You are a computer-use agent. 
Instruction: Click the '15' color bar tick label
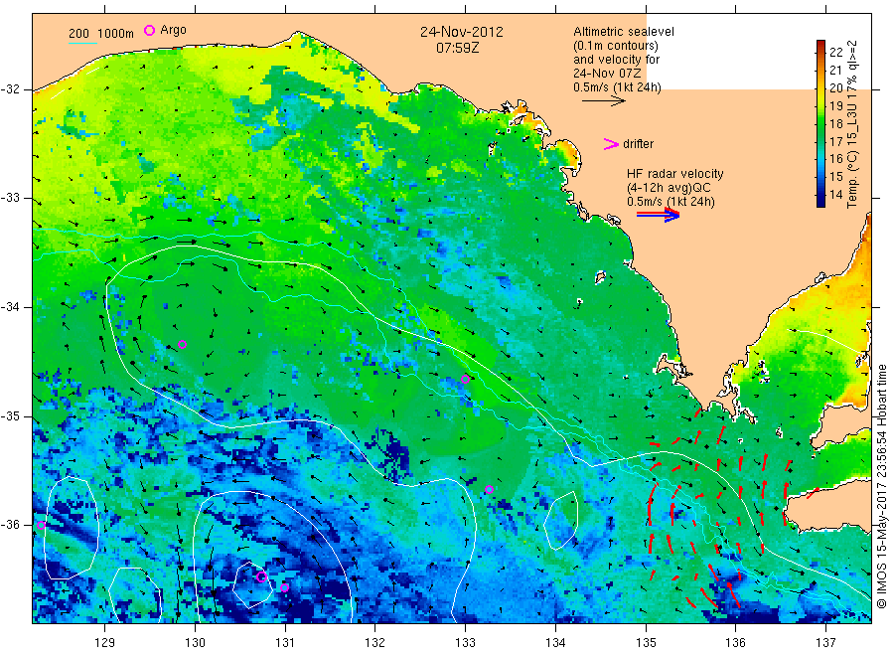pyautogui.click(x=835, y=176)
